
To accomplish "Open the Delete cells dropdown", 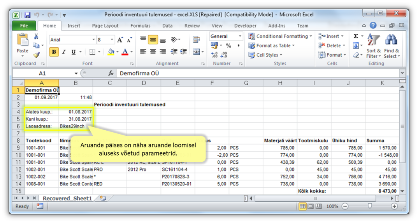I will coord(332,46).
